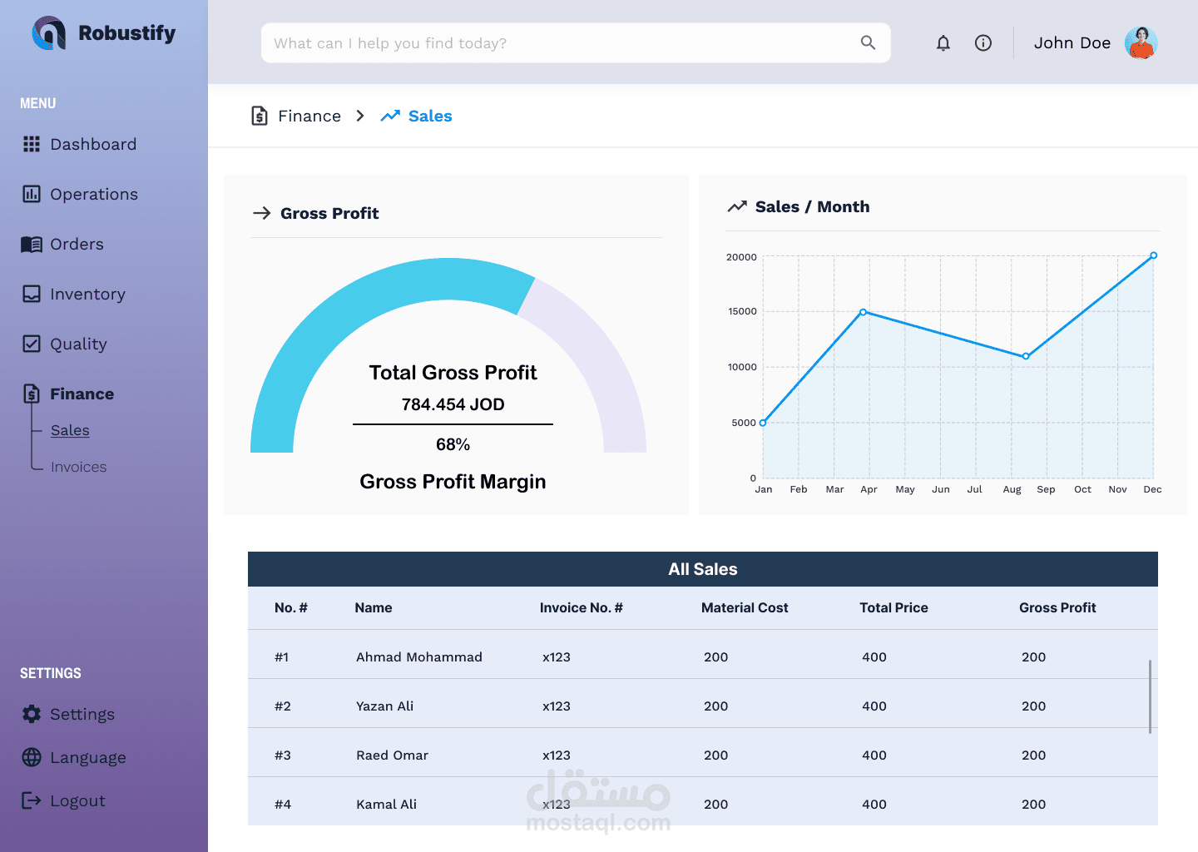Viewport: 1198px width, 852px height.
Task: Click the Aug data point on chart
Action: tap(1026, 356)
